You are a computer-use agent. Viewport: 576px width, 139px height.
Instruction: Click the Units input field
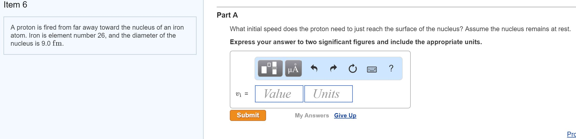(328, 94)
